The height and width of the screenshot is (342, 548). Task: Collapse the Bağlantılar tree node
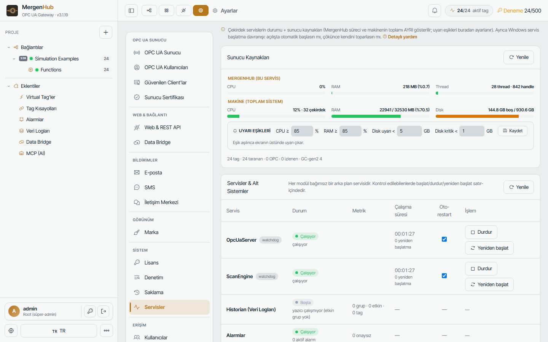(9, 47)
